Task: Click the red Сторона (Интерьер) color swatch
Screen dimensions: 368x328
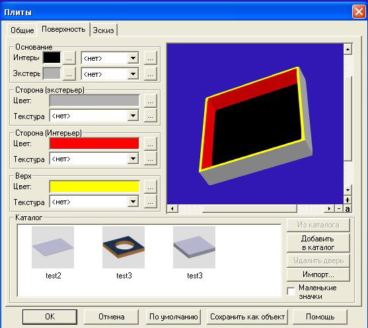Action: (x=94, y=143)
